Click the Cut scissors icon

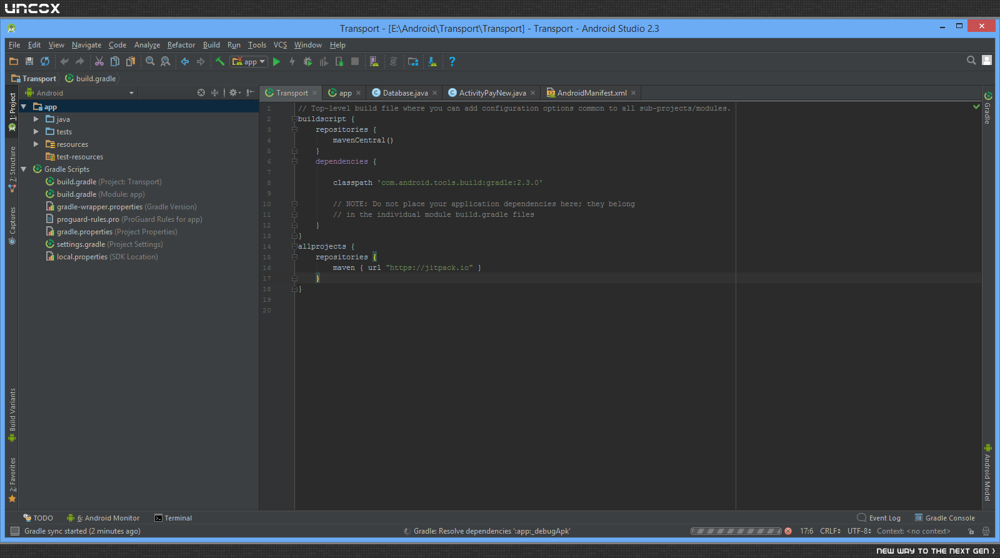click(99, 61)
